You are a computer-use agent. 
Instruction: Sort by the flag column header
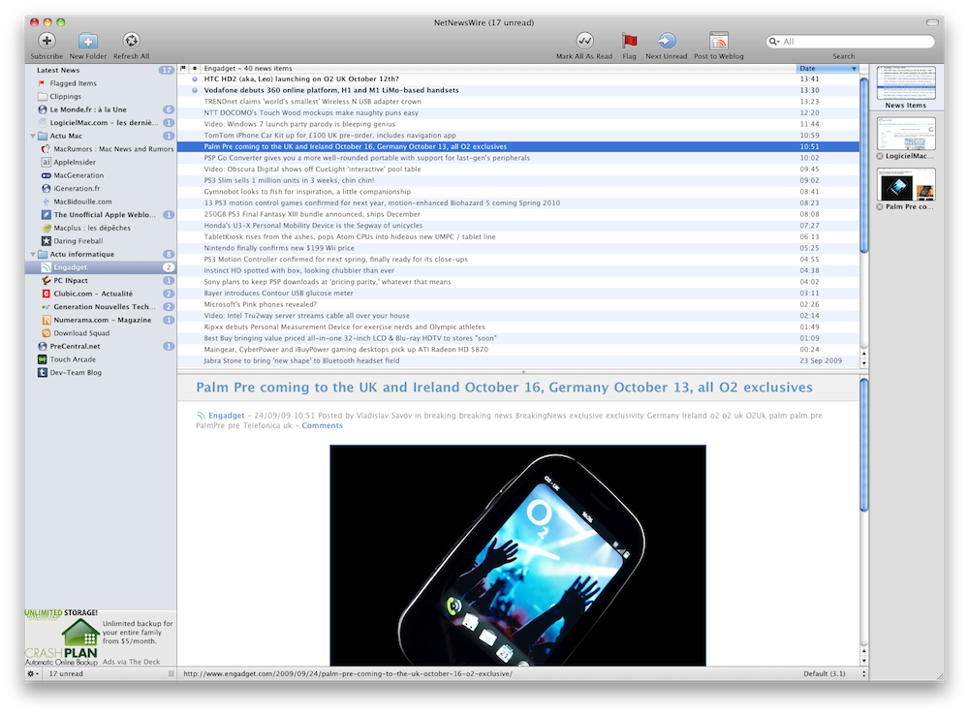tap(183, 69)
